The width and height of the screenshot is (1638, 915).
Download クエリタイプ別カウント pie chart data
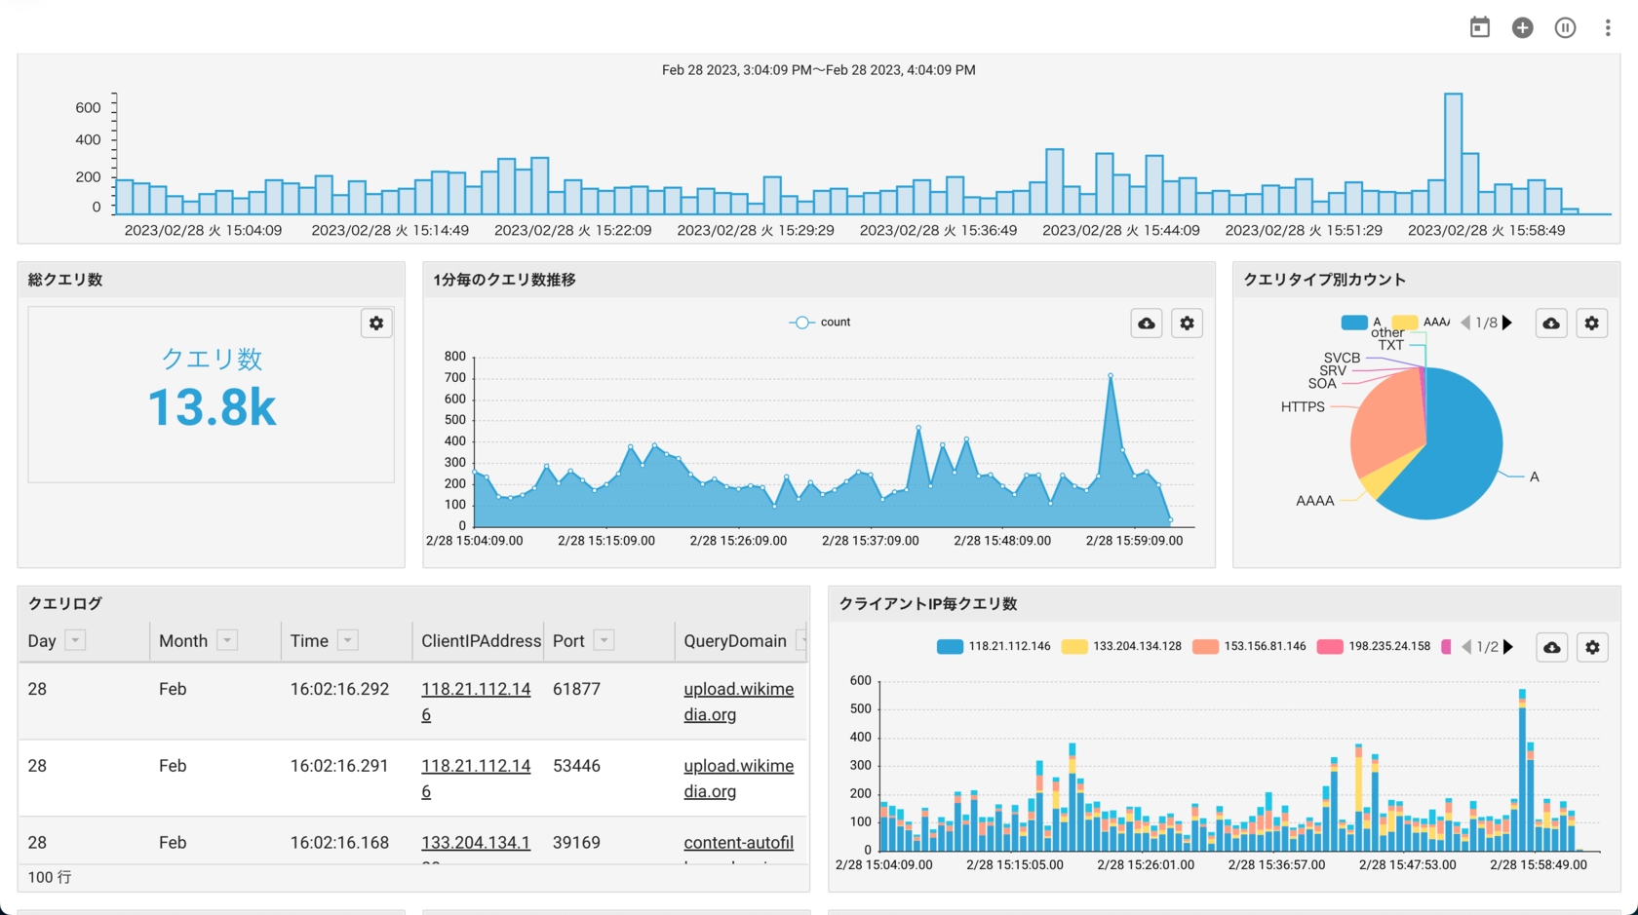click(1551, 323)
